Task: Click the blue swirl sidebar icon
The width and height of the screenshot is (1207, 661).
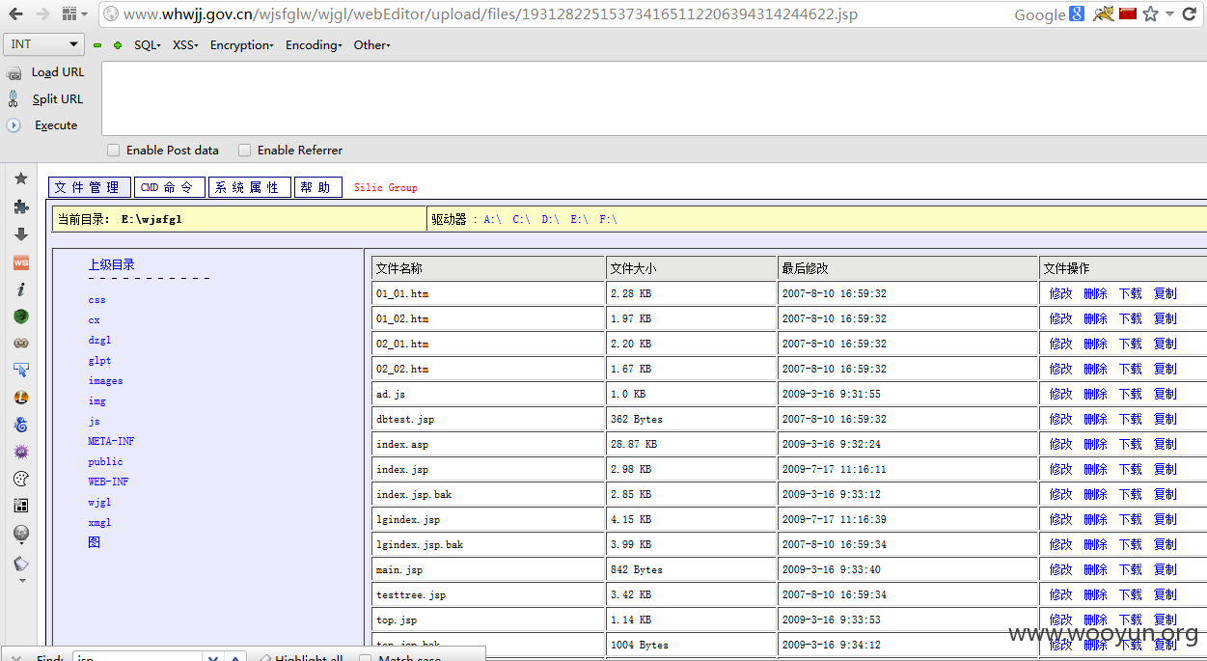Action: 20,425
